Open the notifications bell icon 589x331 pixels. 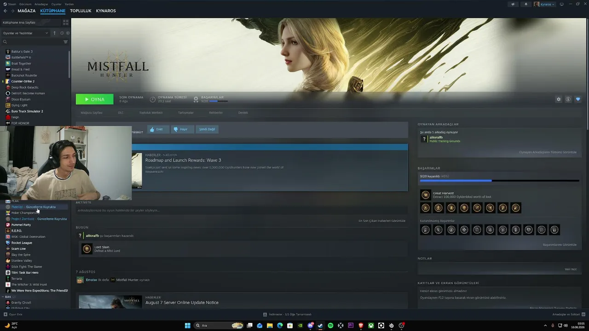(526, 4)
